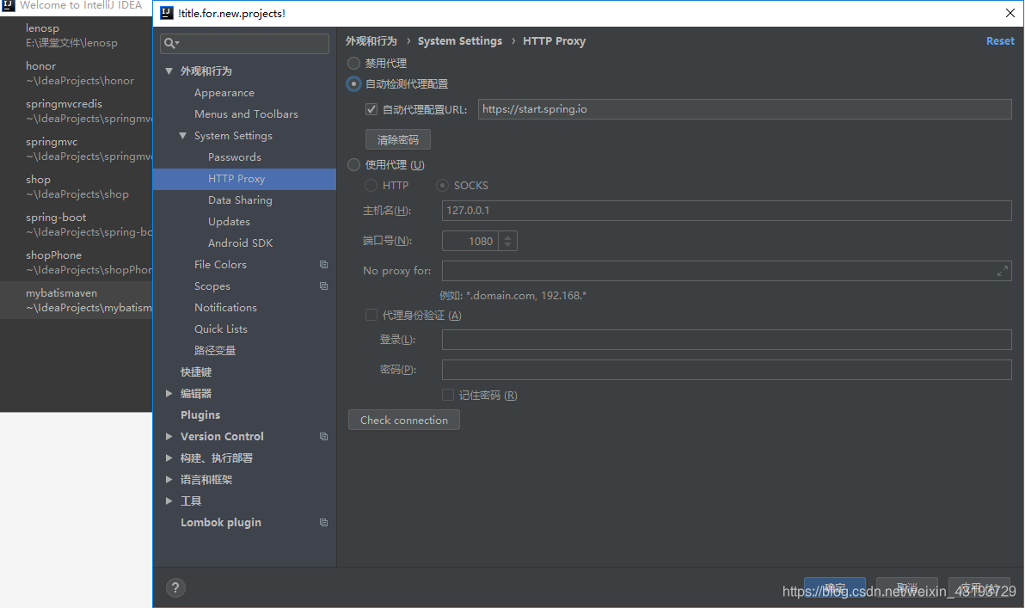1025x608 pixels.
Task: Open the Plugins settings page
Action: click(200, 415)
